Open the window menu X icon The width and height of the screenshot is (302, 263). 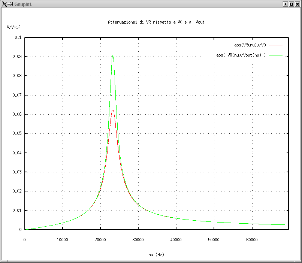coord(4,4)
